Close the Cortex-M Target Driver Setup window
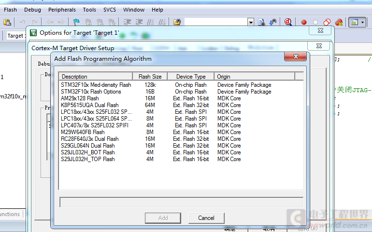 pyautogui.click(x=319, y=46)
